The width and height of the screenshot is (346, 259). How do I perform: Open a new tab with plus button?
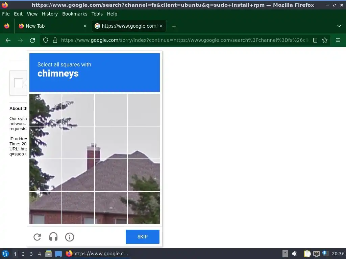coord(174,26)
